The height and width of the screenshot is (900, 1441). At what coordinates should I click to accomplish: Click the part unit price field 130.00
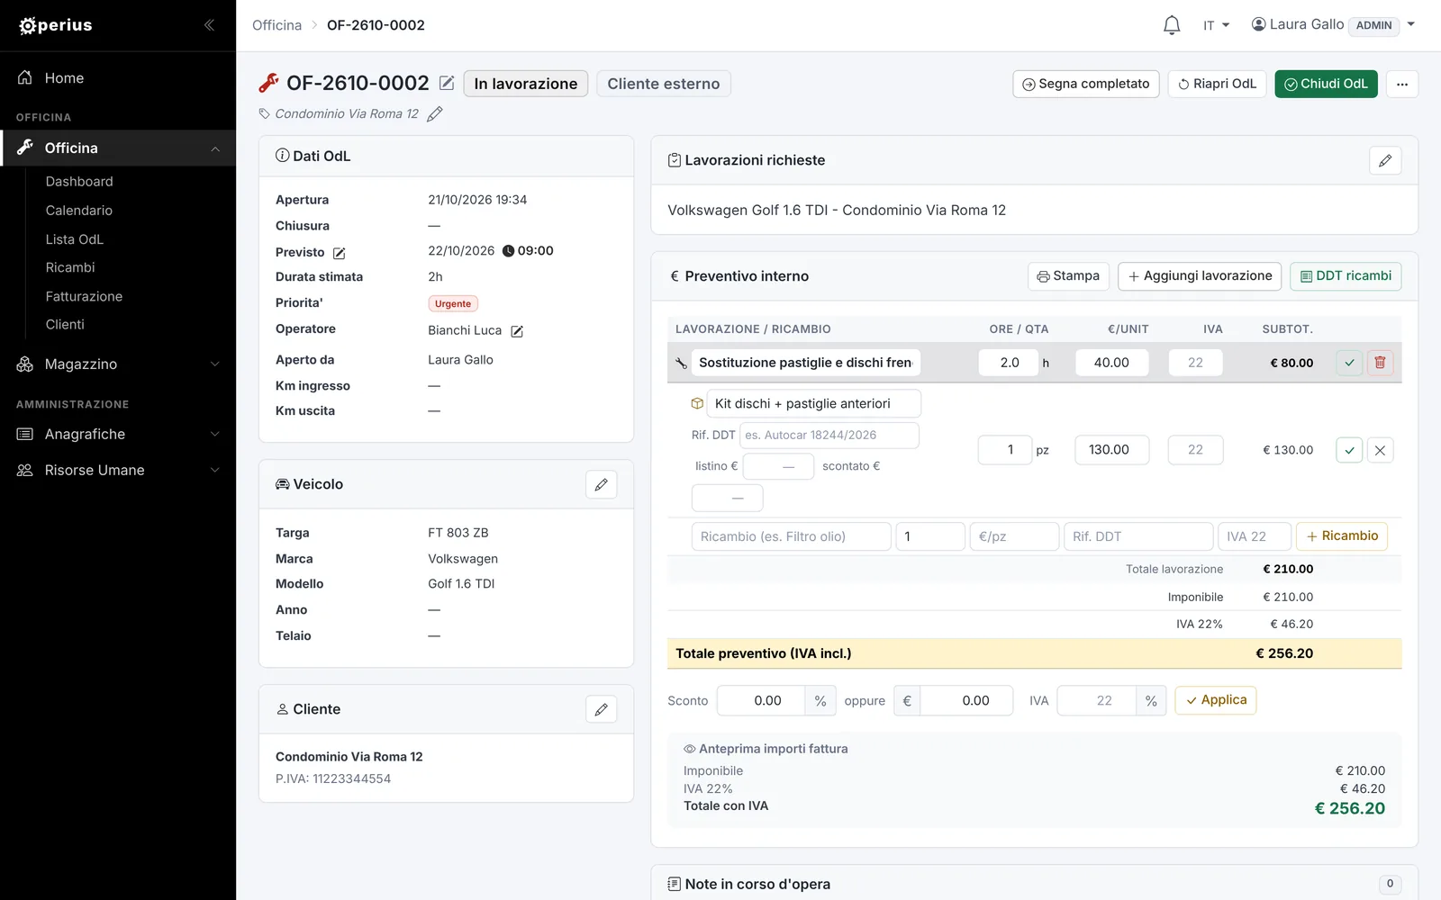(x=1111, y=450)
